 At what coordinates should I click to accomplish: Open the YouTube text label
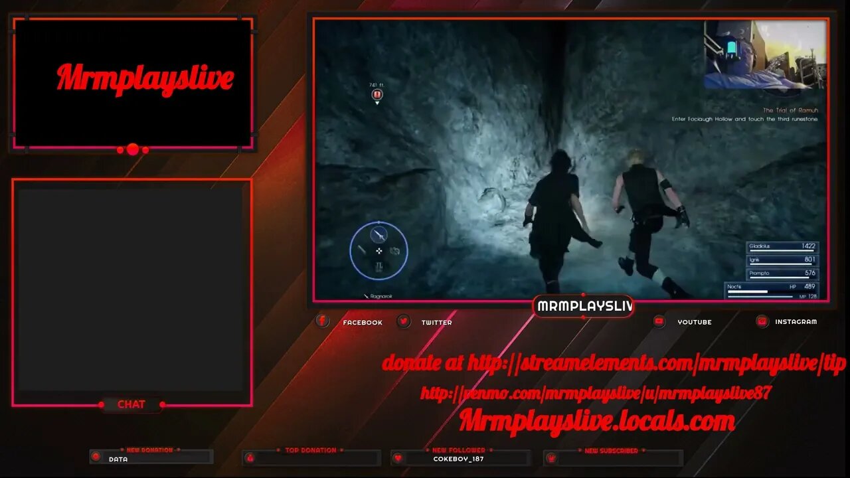(695, 322)
